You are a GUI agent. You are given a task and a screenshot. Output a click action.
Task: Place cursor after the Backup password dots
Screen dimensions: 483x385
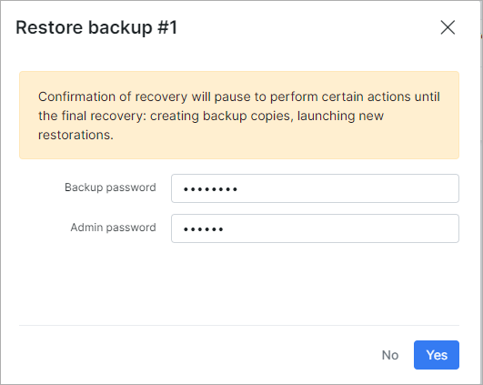[239, 188]
